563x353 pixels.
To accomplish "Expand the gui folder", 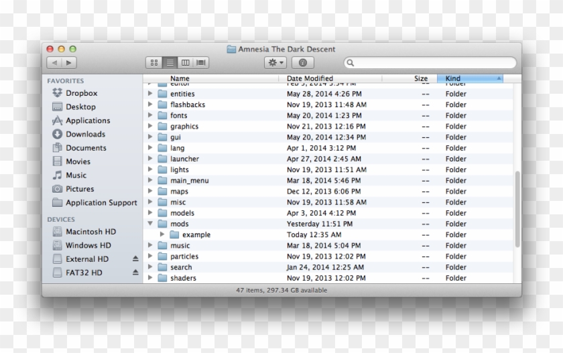I will point(150,137).
